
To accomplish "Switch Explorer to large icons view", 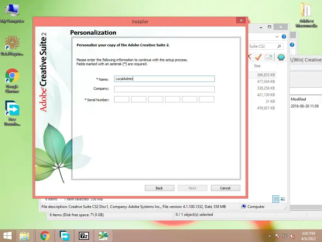I will click(283, 199).
